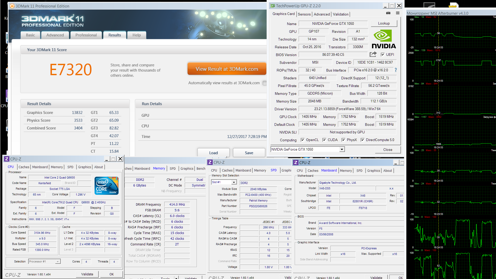
Task: Toggle the PhysX checkbox
Action: (x=343, y=140)
